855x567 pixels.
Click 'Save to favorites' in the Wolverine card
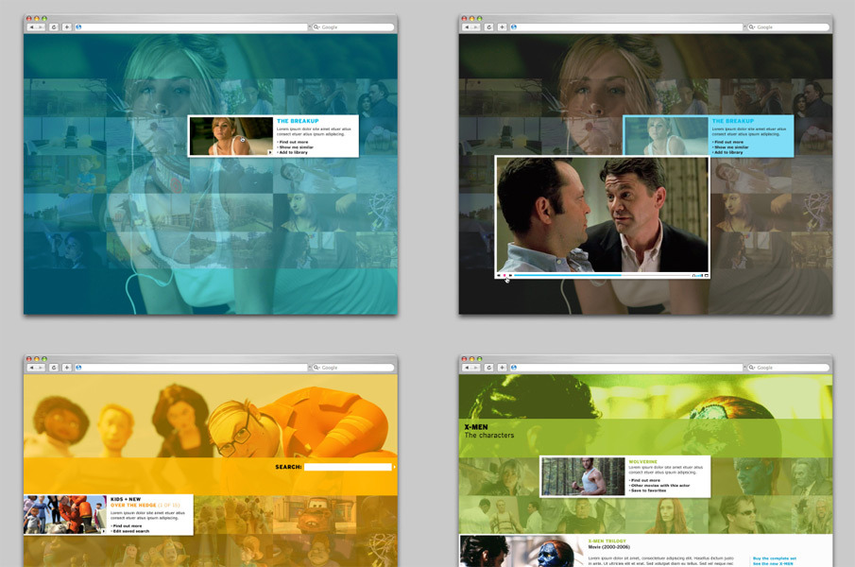647,490
